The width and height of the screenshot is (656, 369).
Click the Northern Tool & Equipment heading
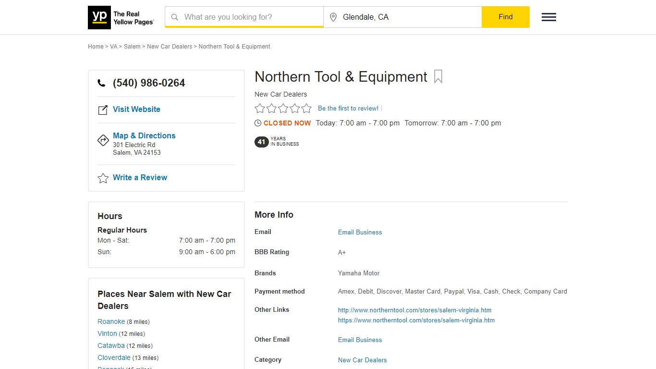341,77
